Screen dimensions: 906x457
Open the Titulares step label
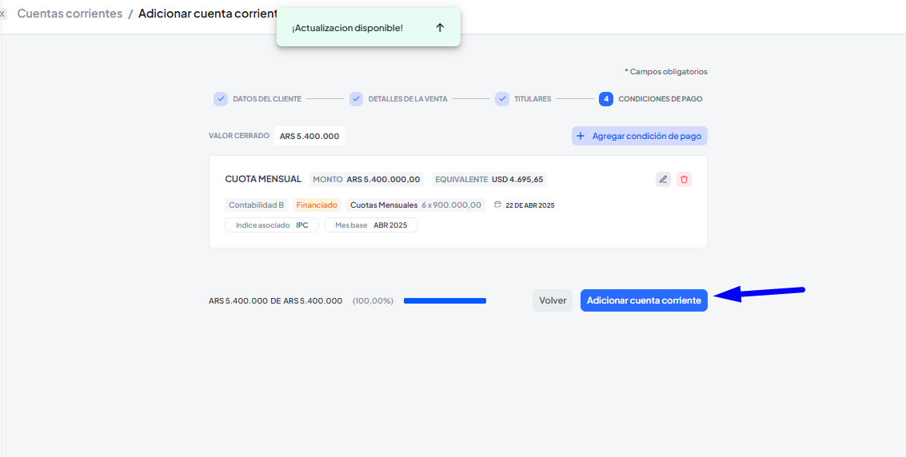(533, 99)
